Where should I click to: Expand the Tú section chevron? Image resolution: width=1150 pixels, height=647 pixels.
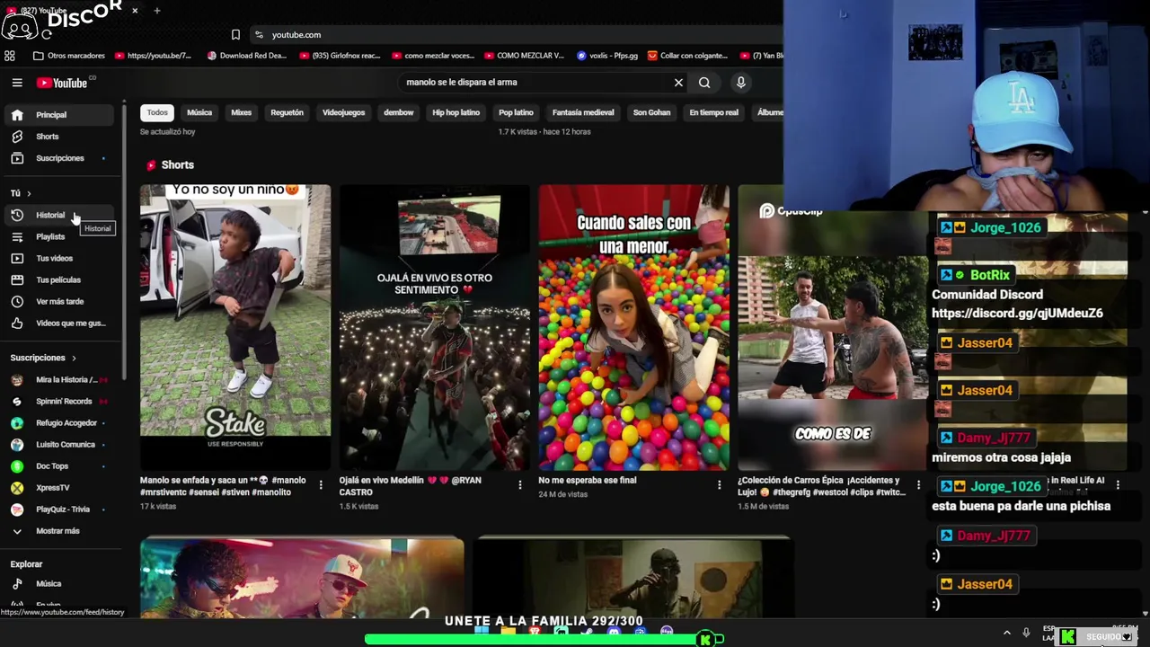(x=29, y=193)
